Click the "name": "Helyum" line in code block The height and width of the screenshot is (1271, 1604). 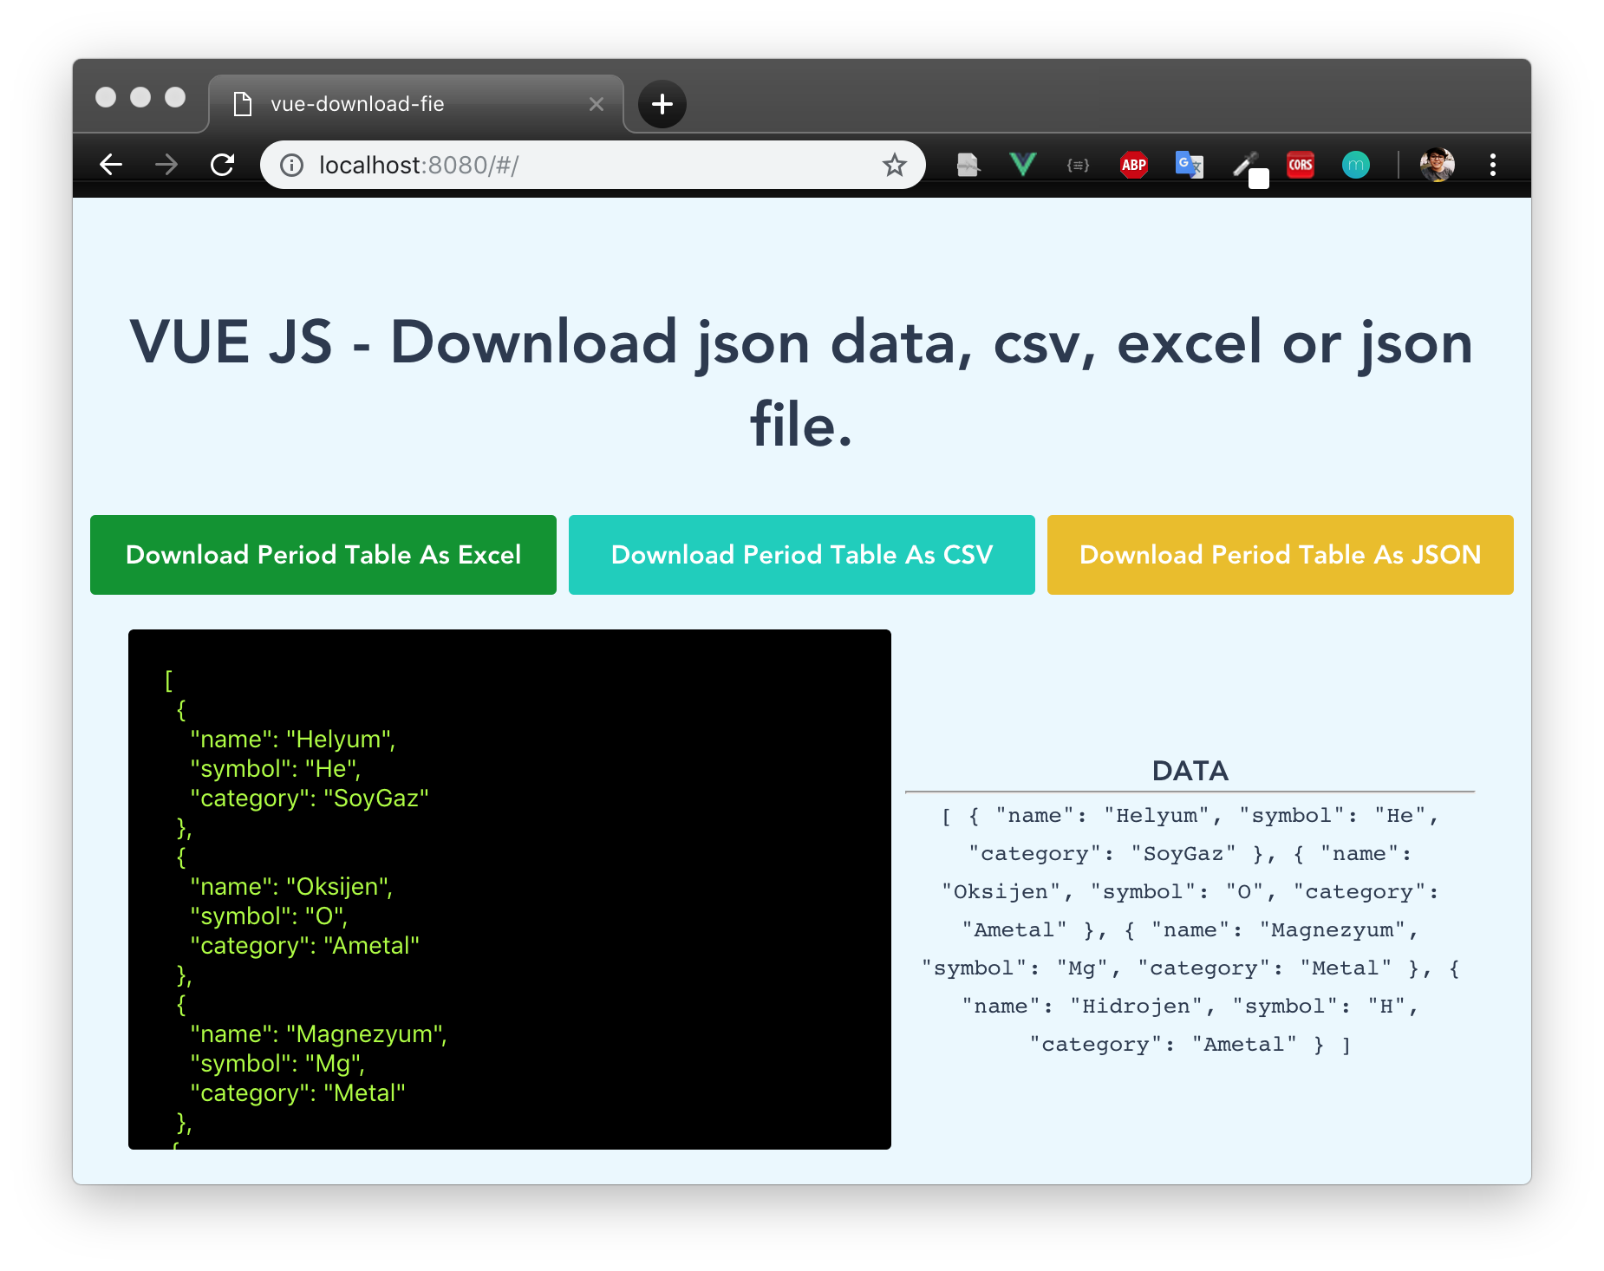(x=293, y=740)
